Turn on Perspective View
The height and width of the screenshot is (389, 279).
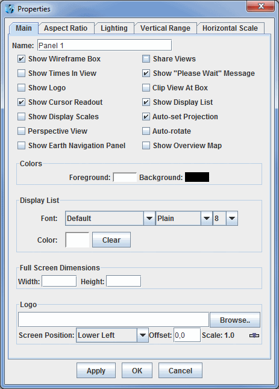21,131
